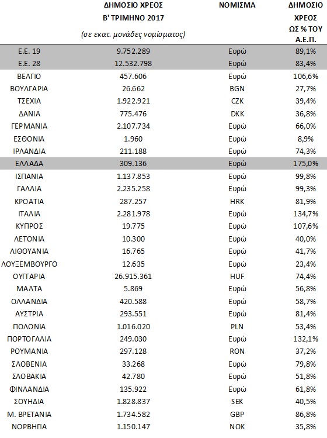327x438 pixels.
Task: Click the ΝΟΜΙΣΜΑ column header
Action: [x=237, y=5]
